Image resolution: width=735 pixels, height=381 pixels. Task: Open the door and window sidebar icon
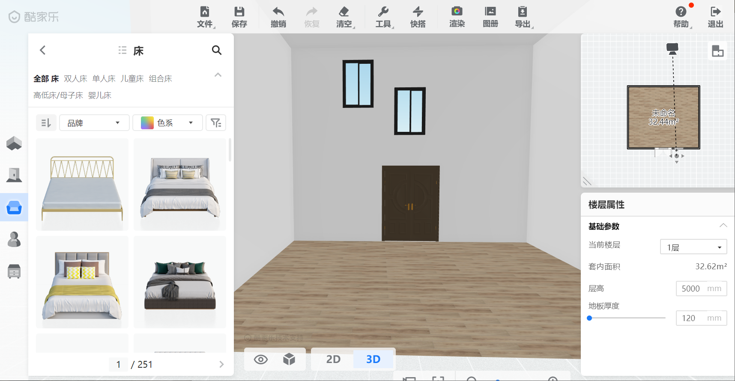pyautogui.click(x=14, y=175)
